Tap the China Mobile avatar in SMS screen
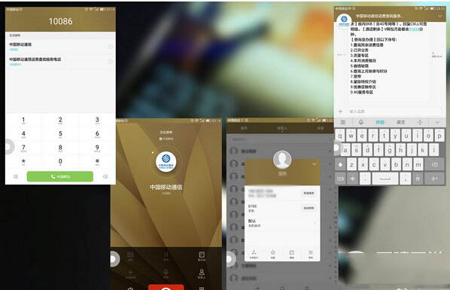Viewport: 450px width, 290px height. [x=344, y=20]
